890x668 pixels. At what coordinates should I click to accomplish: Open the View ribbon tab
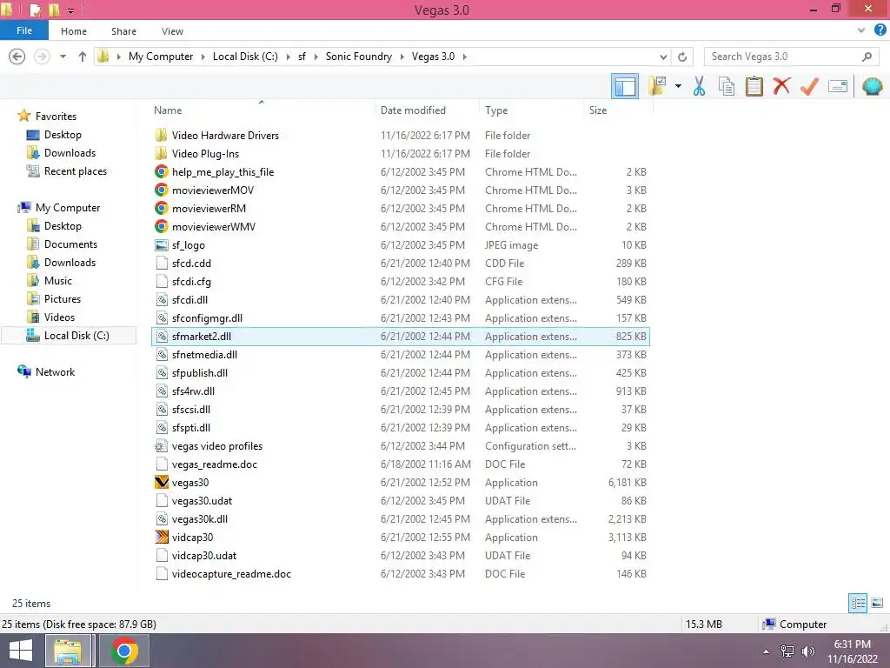[173, 31]
